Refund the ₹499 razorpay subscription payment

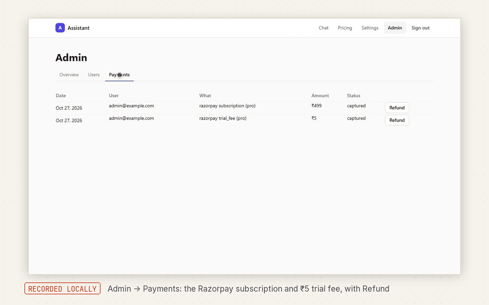coord(397,108)
